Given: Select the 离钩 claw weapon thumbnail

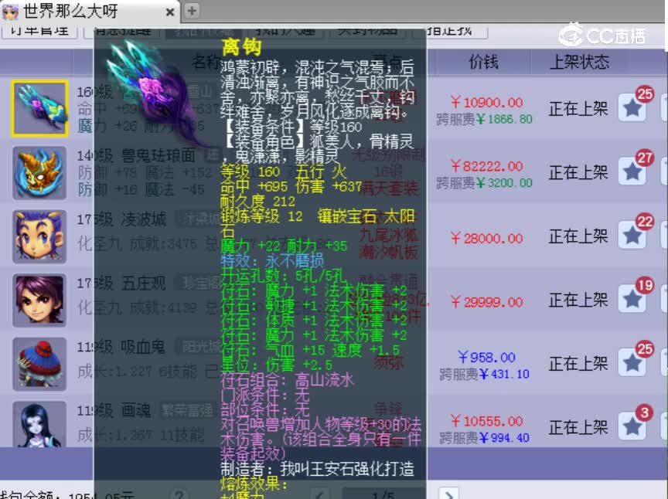Looking at the screenshot, I should click(x=39, y=109).
